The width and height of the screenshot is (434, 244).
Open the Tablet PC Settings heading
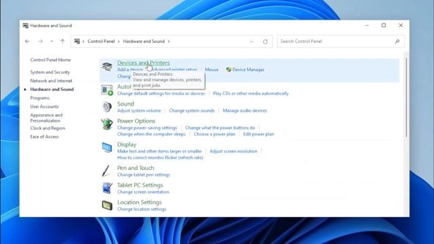pos(140,185)
